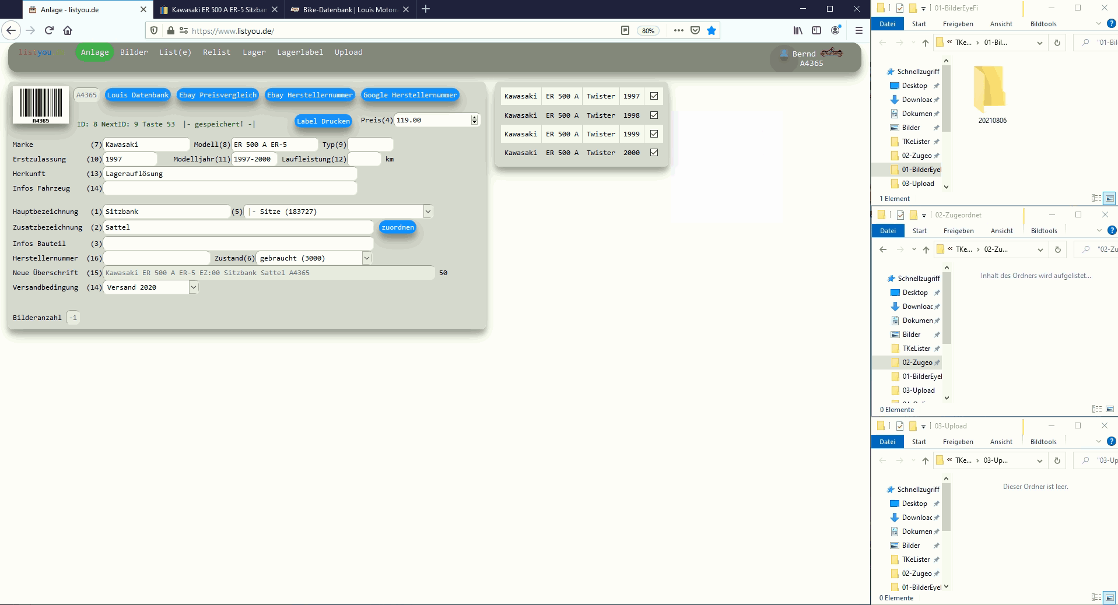Open the Sitze (183727) category dropdown

click(339, 212)
